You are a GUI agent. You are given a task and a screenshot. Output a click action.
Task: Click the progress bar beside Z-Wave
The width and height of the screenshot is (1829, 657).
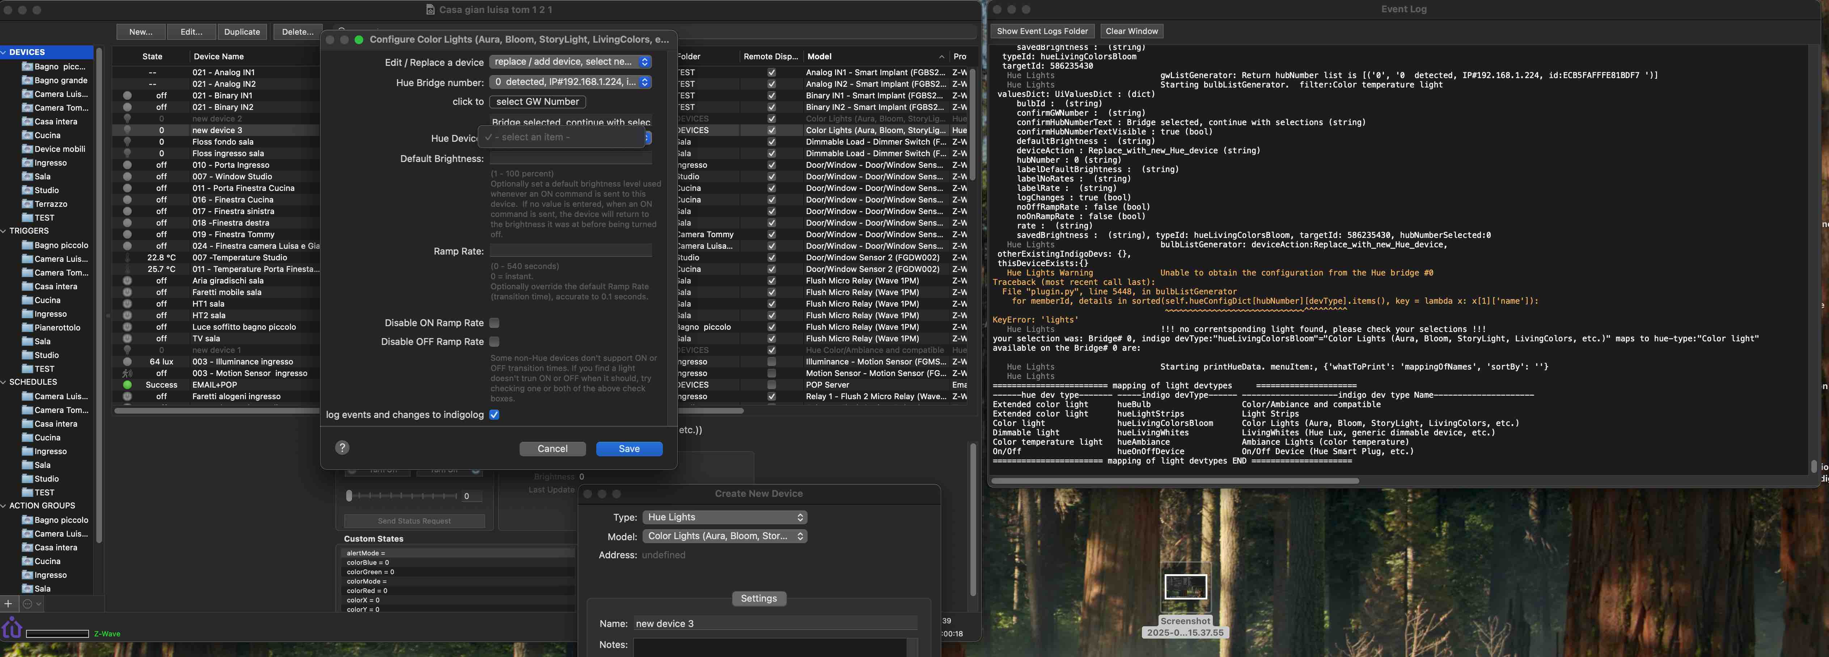click(x=57, y=633)
